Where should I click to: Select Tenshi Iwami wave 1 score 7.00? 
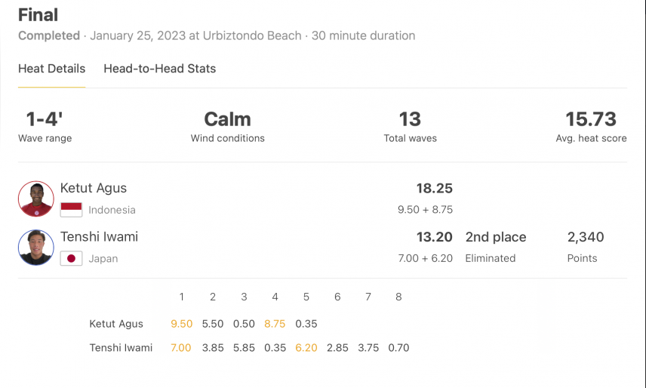pyautogui.click(x=181, y=348)
